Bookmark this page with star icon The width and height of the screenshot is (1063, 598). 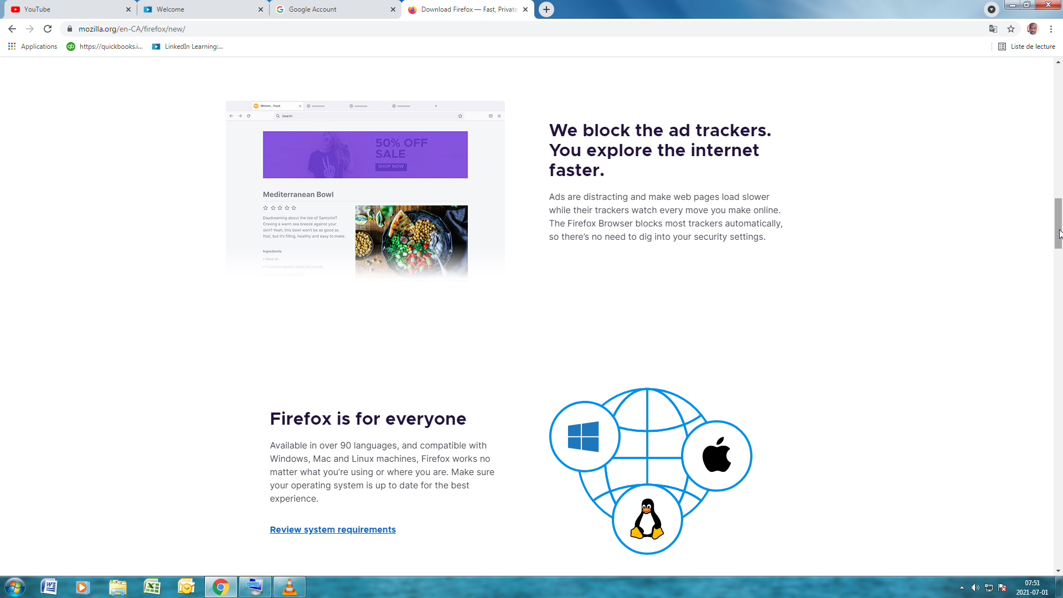[1011, 29]
